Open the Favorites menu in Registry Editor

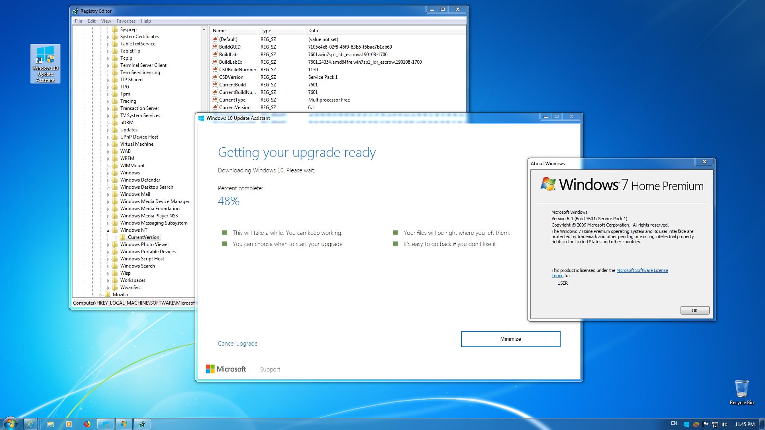[x=126, y=21]
